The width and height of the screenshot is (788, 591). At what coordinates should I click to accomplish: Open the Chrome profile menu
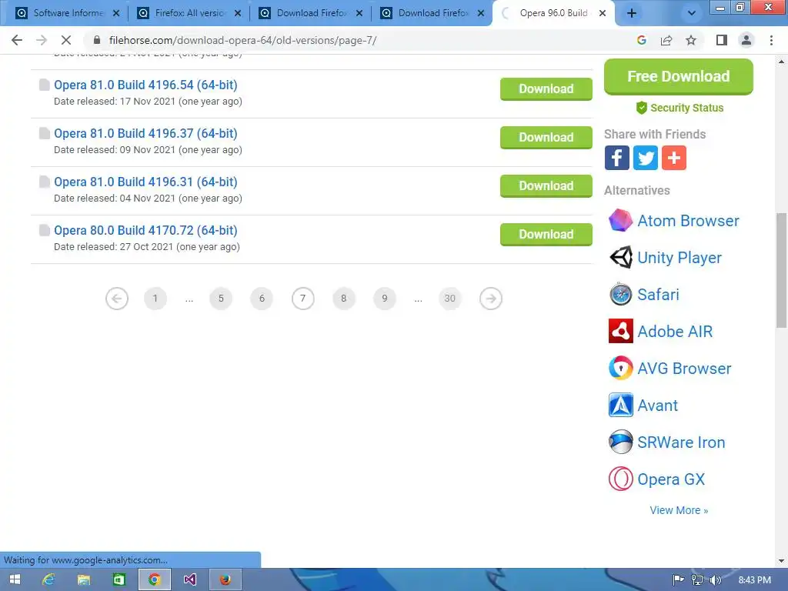[746, 40]
